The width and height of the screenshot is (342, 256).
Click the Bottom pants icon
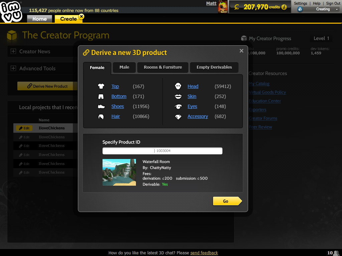pyautogui.click(x=101, y=96)
